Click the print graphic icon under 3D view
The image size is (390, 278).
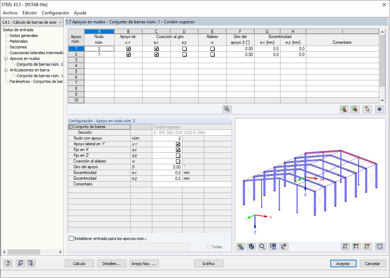click(x=241, y=247)
